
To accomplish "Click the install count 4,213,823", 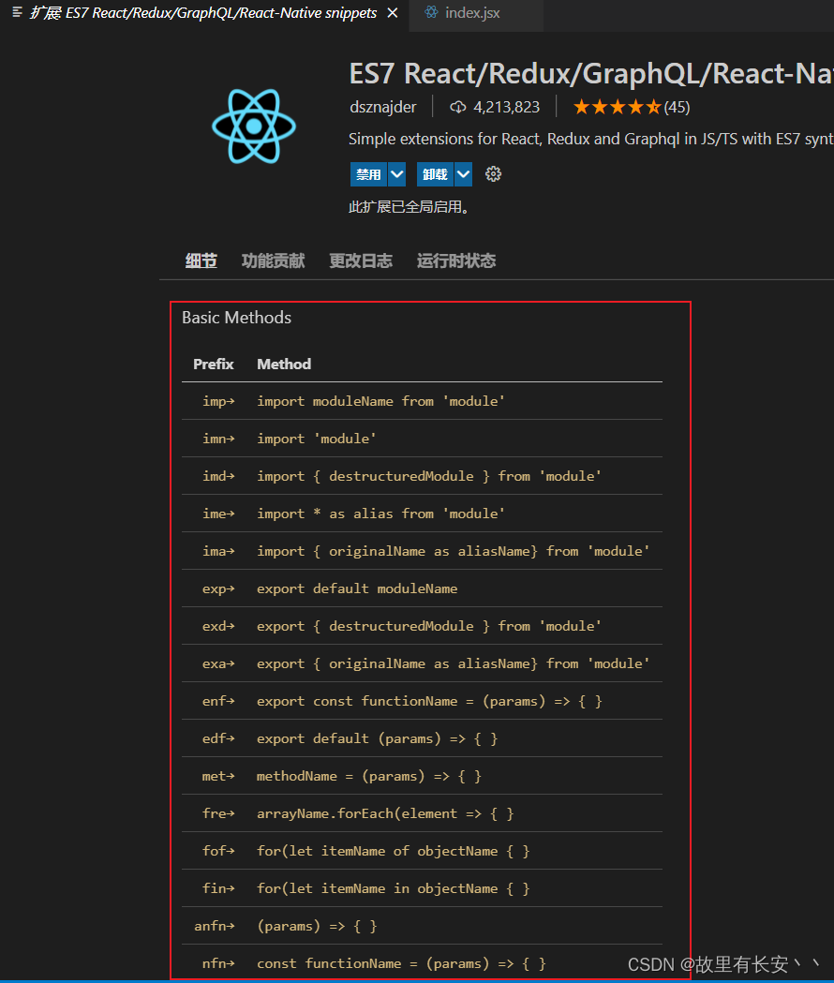I will coord(506,107).
